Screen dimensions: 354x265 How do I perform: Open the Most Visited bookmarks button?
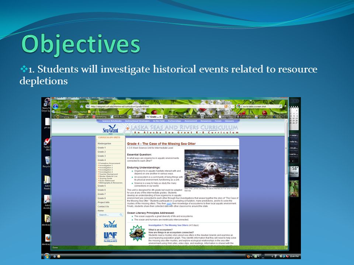pos(60,112)
